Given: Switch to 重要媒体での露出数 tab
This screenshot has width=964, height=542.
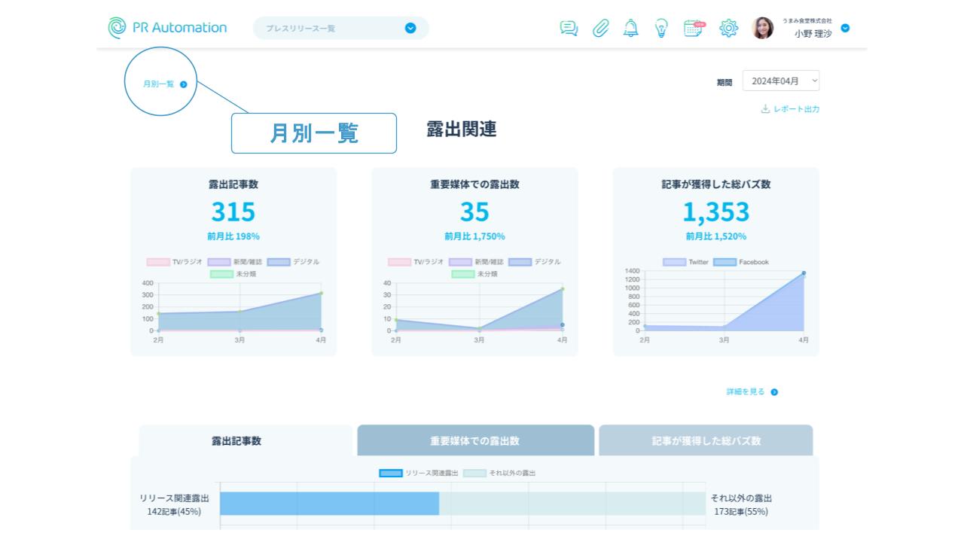Looking at the screenshot, I should (x=475, y=441).
